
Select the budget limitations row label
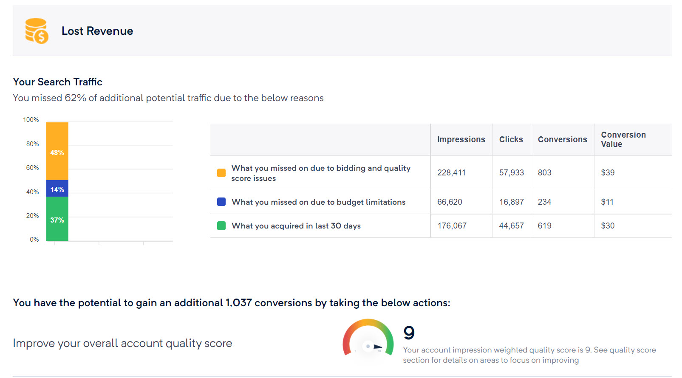(318, 202)
